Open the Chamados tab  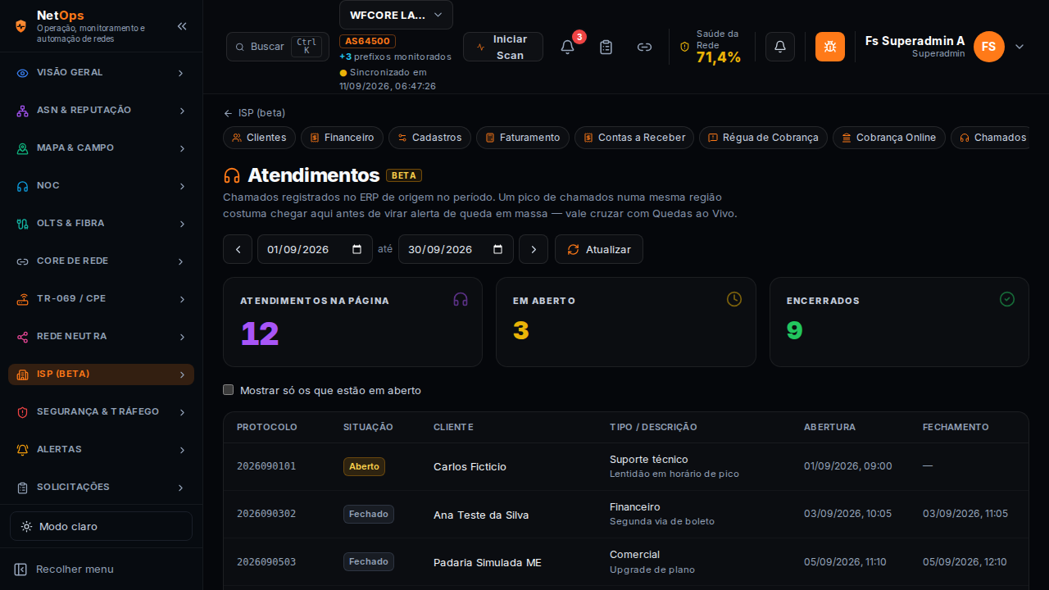tap(990, 138)
